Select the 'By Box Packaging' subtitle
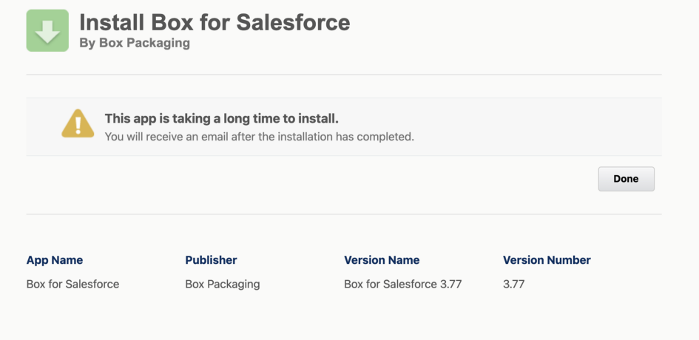 (135, 43)
